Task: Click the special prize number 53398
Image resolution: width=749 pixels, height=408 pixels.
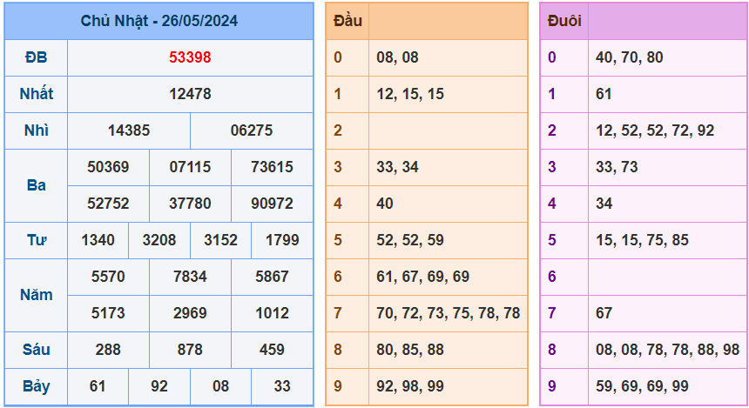Action: 190,57
